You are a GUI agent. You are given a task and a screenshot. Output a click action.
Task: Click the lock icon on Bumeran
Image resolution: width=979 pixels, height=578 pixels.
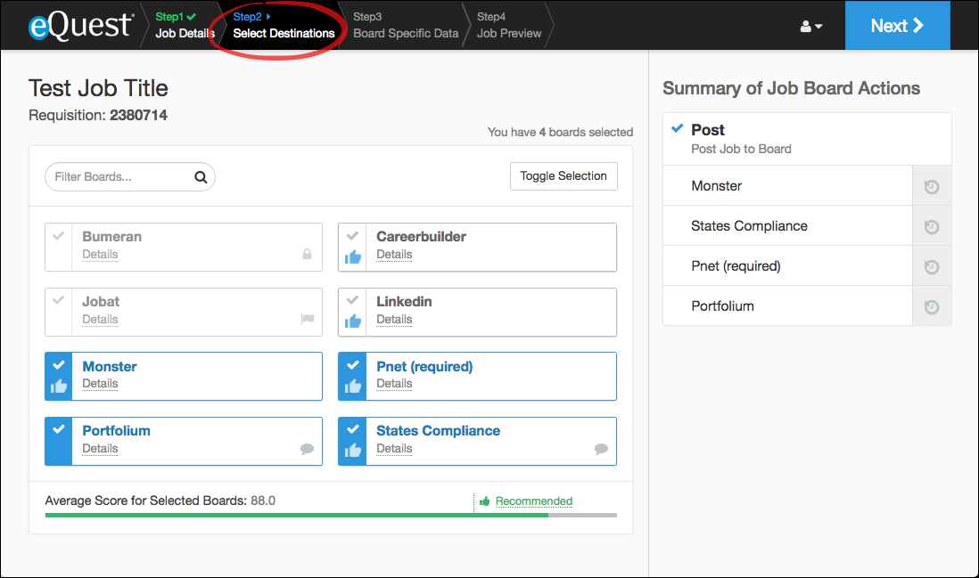pos(308,255)
